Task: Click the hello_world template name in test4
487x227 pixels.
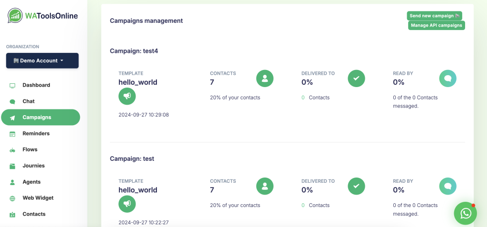Action: 138,82
